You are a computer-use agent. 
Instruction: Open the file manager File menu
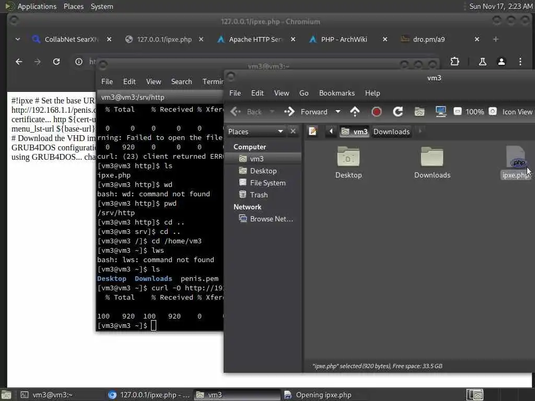pyautogui.click(x=235, y=93)
